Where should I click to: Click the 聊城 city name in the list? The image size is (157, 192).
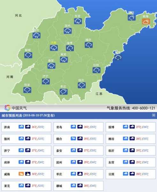(x=59, y=186)
